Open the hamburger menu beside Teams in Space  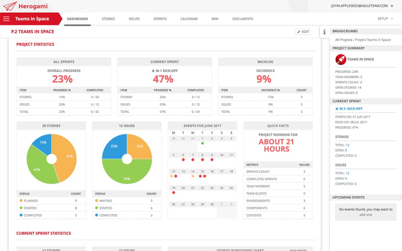point(6,19)
